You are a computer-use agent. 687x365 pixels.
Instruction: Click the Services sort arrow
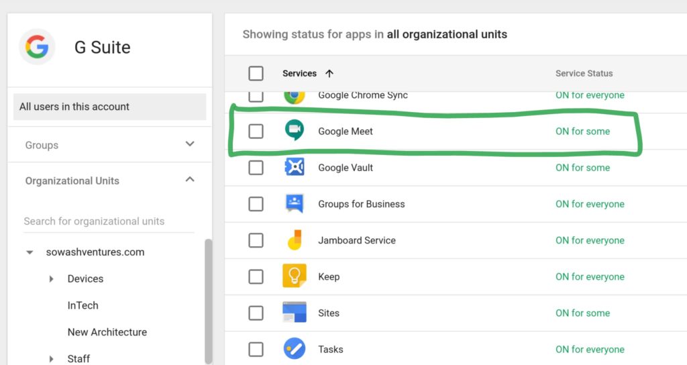[329, 74]
